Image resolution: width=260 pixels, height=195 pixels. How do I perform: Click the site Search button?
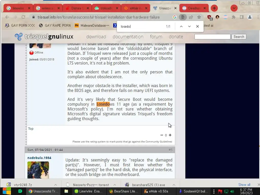pos(239,37)
